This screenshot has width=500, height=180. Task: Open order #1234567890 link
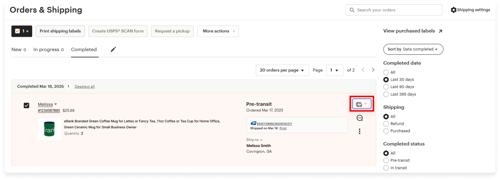point(49,111)
